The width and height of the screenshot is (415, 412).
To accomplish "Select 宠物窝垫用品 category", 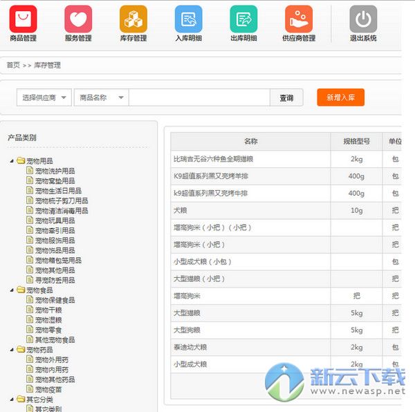I will point(55,181).
